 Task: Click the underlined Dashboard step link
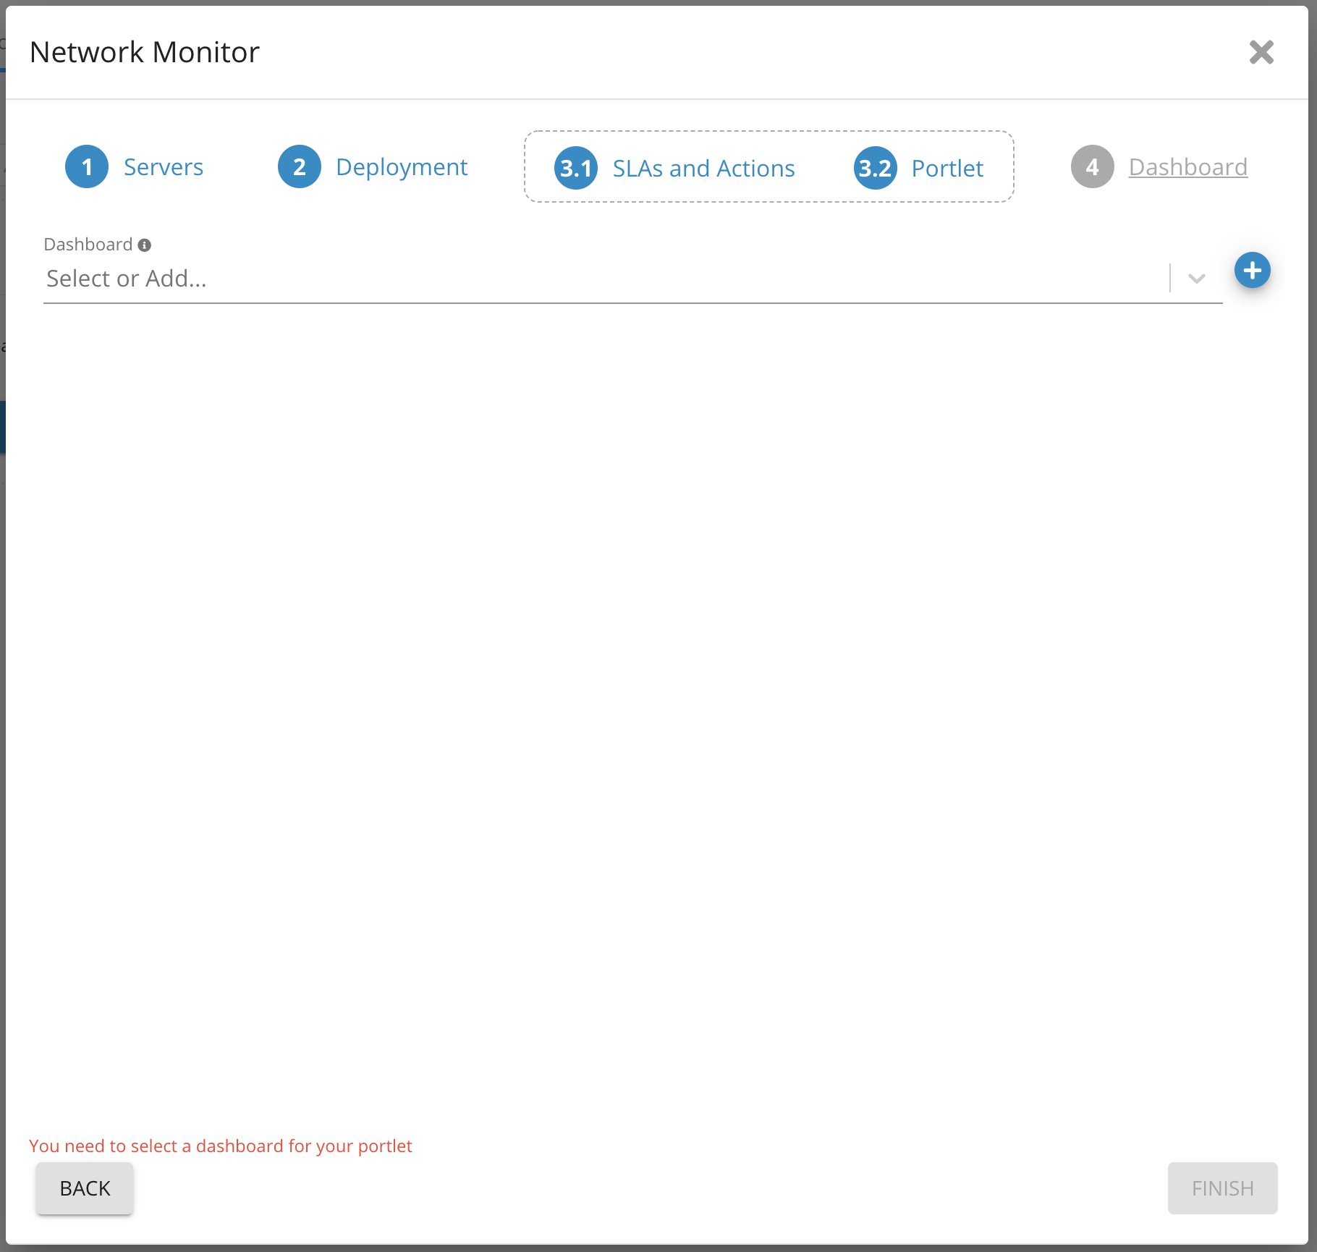pos(1187,167)
